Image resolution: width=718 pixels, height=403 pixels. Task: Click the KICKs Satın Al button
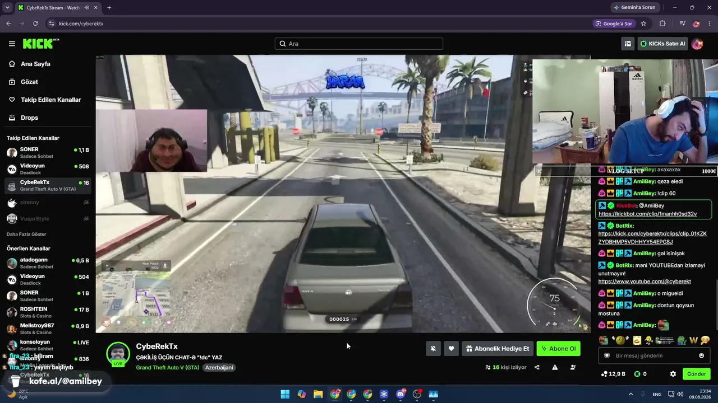tap(662, 44)
